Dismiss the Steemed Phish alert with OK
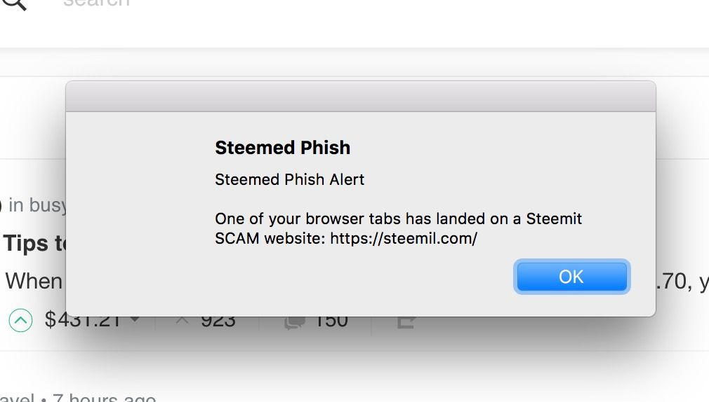The image size is (709, 402). (571, 277)
